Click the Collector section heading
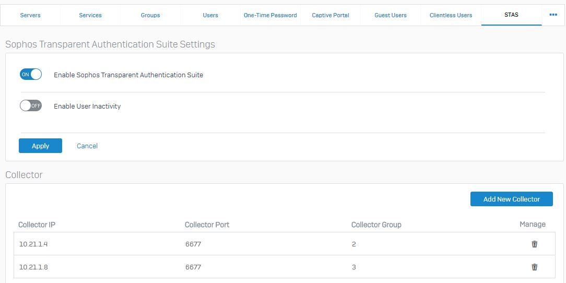 (24, 175)
